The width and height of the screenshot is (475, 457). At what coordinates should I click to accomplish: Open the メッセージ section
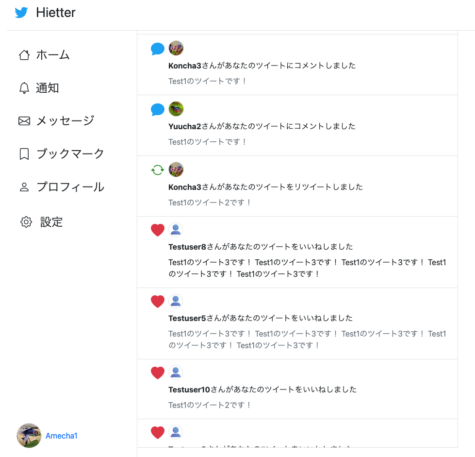tap(66, 121)
